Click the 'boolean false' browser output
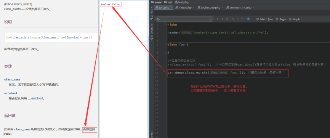The height and width of the screenshot is (138, 330). (110, 5)
